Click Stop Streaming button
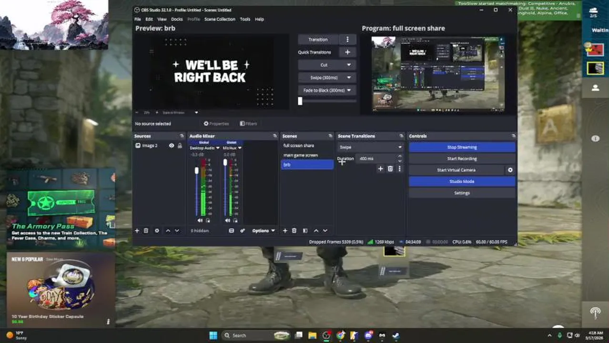The image size is (609, 343). [x=462, y=147]
